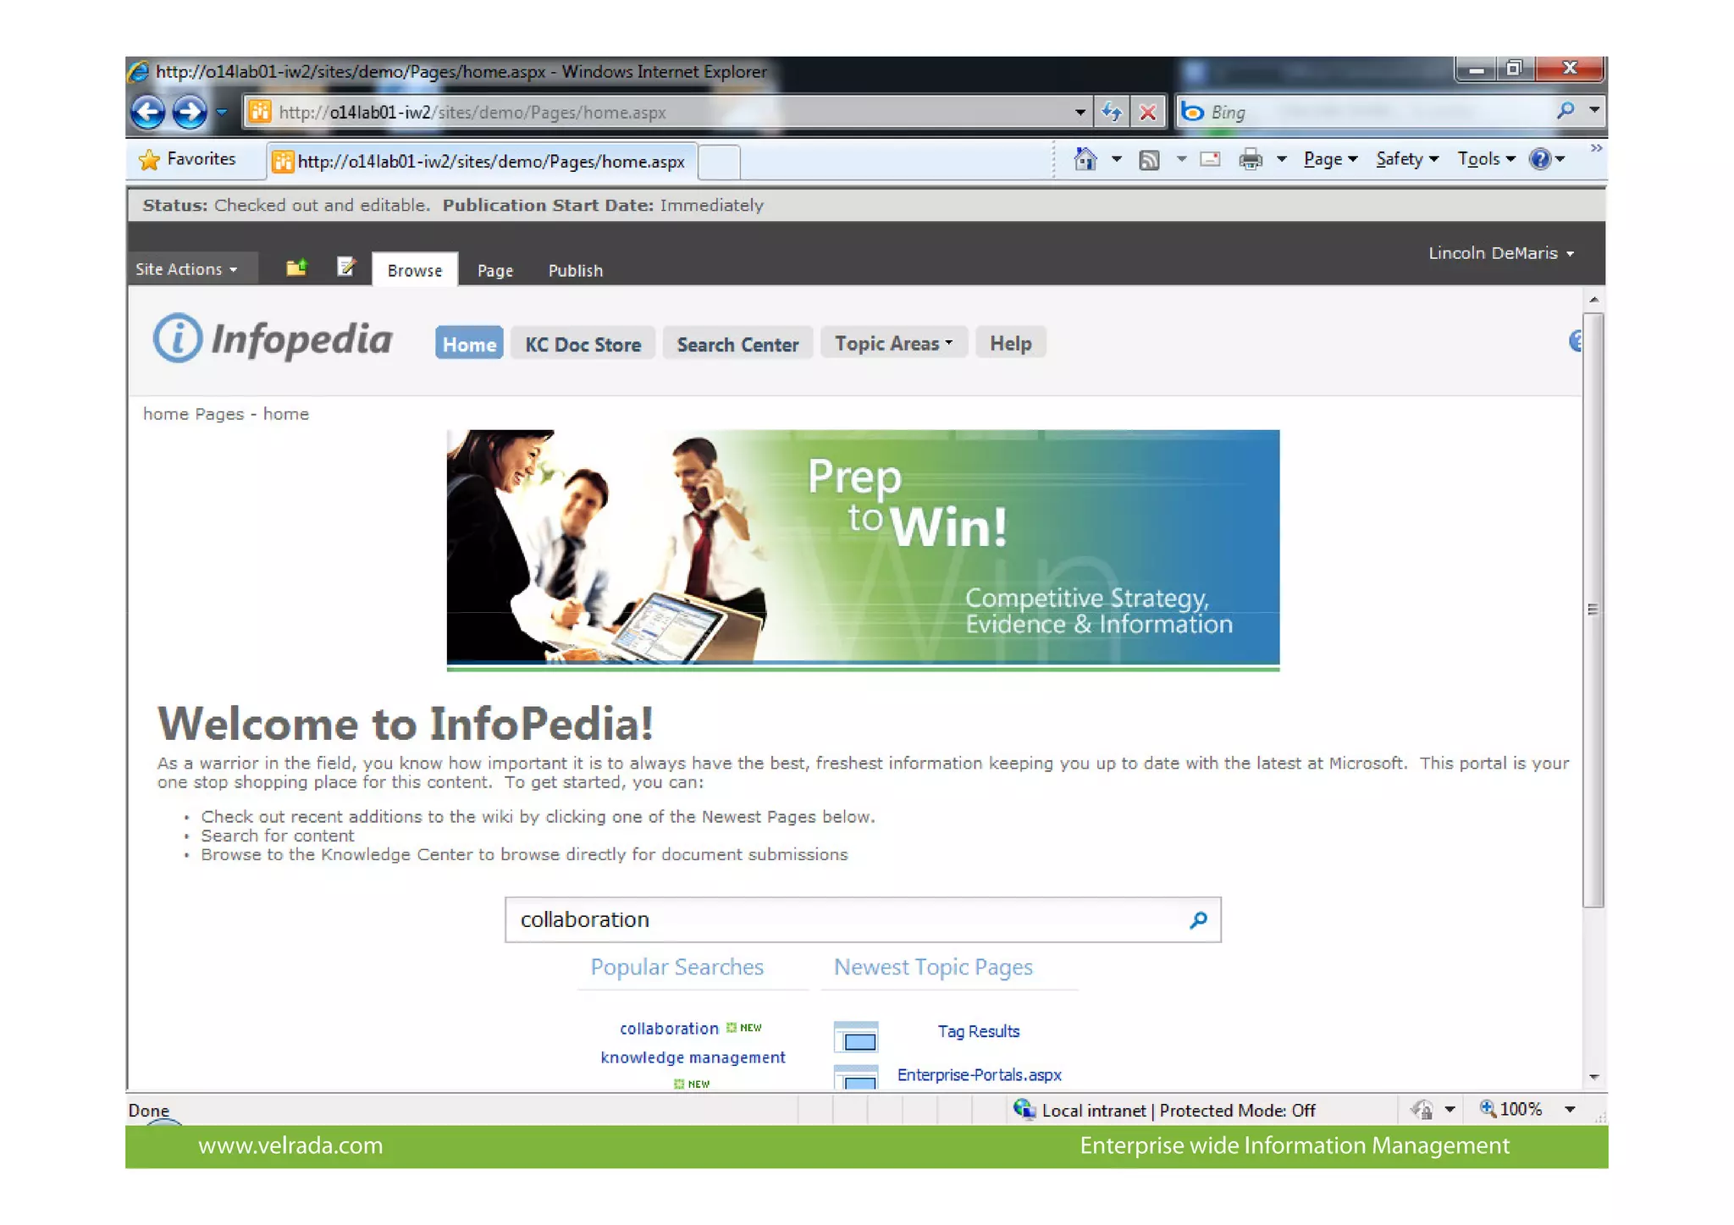Click the Forward navigation arrow
Screen dimensions: 1734x1225
coord(189,112)
